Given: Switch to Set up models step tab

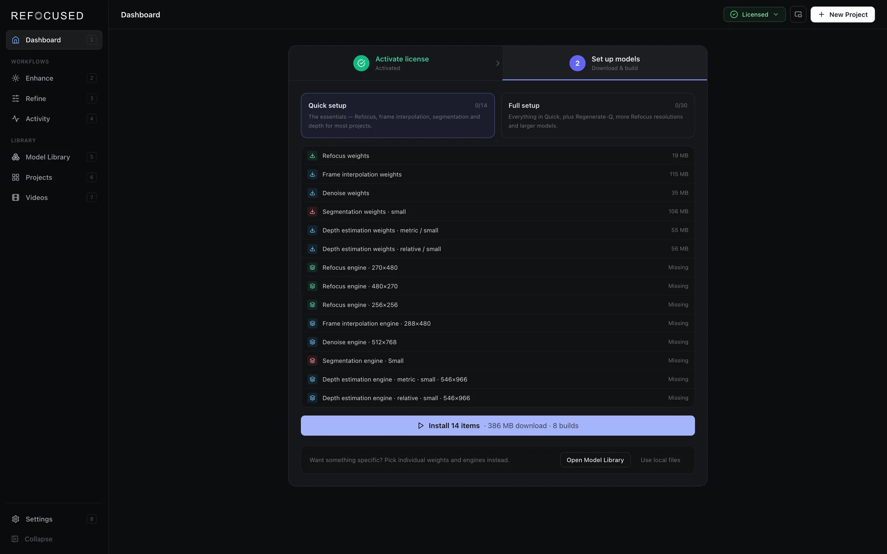Looking at the screenshot, I should point(604,63).
